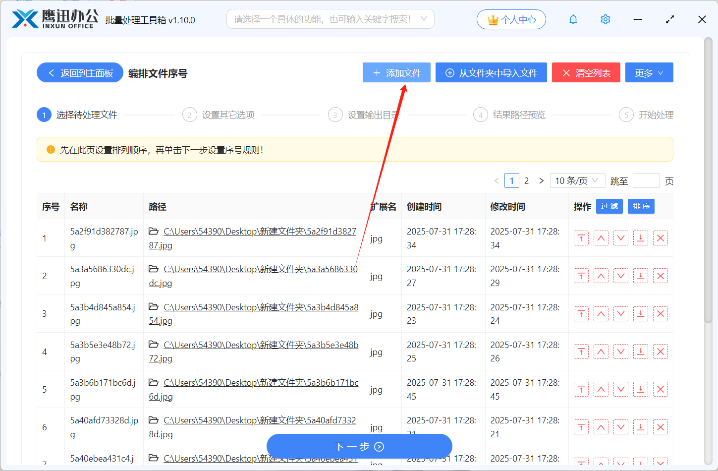718x471 pixels.
Task: Remove row 1 file 5a2f91d382787.jpg
Action: [x=661, y=238]
